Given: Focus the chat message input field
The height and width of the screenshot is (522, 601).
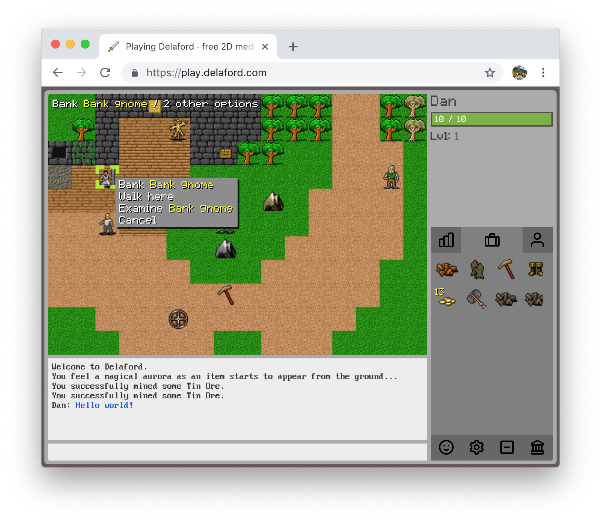Looking at the screenshot, I should pos(238,452).
